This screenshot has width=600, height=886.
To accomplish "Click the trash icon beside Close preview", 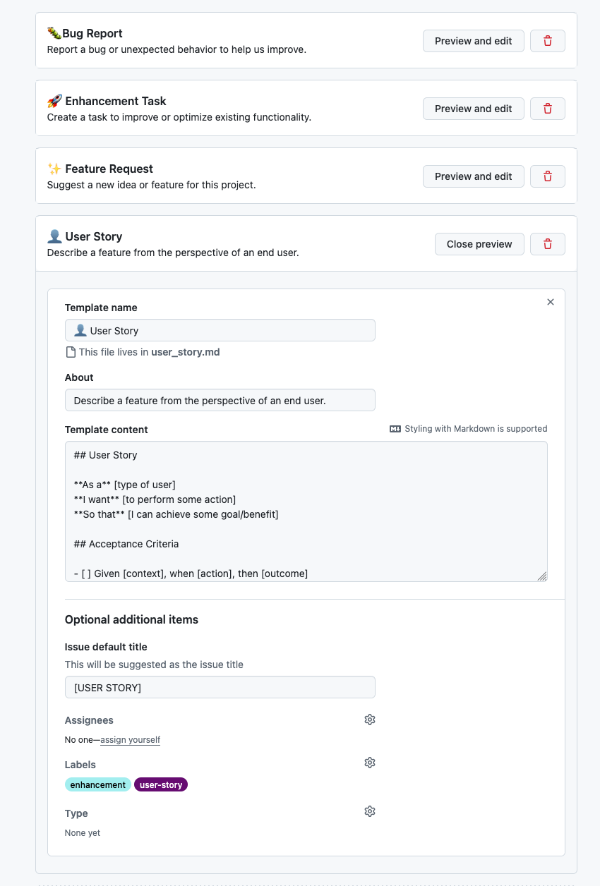I will (x=547, y=244).
